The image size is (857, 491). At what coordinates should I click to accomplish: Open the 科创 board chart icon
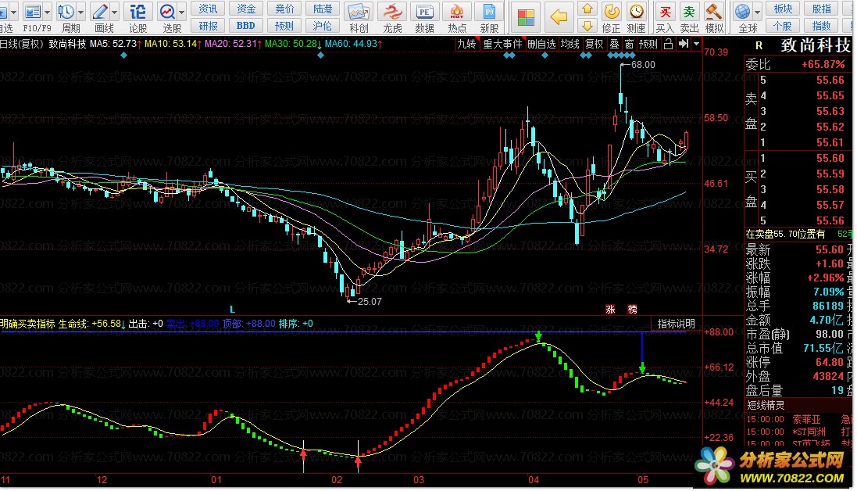[359, 12]
